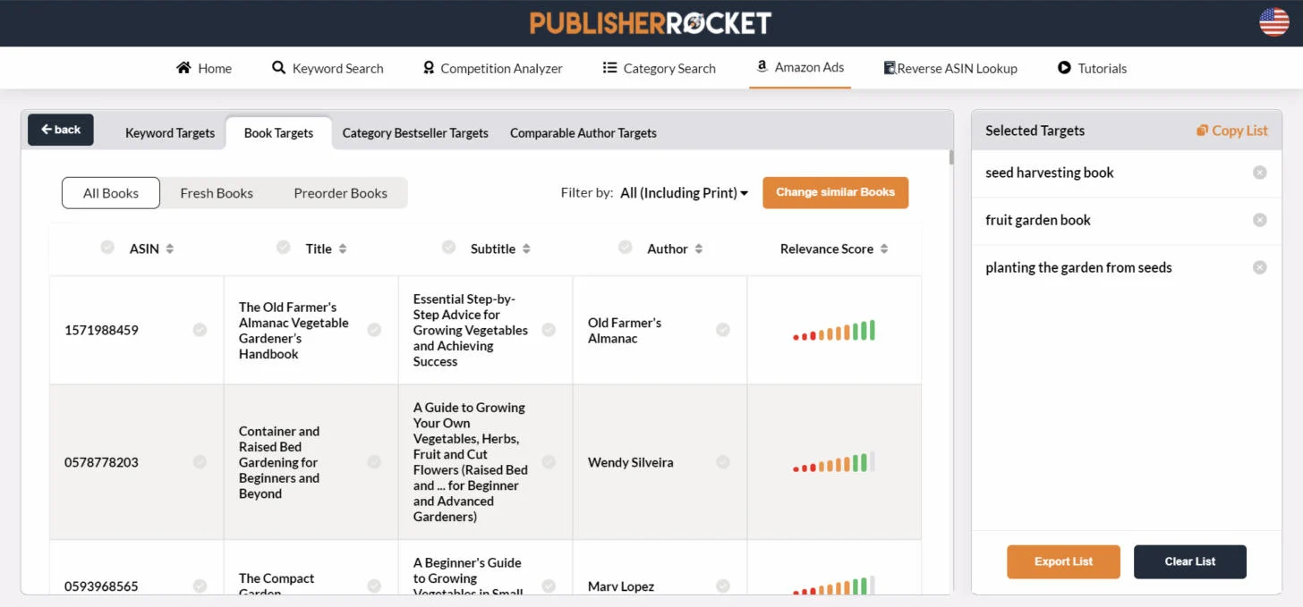Viewport: 1303px width, 607px height.
Task: Select check for Essential Step-by-Step Advice subtitle
Action: click(549, 330)
